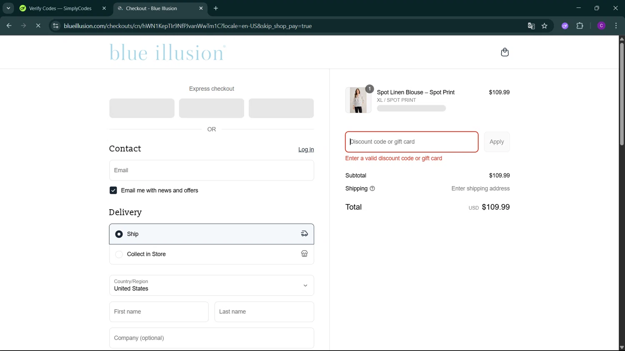Image resolution: width=625 pixels, height=351 pixels.
Task: Click the third express checkout button
Action: pos(281,108)
